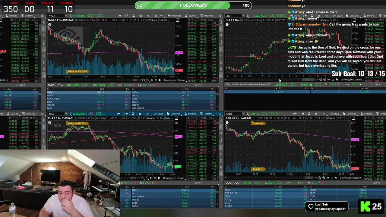Click the alert flag icon on QQQ chart
The width and height of the screenshot is (386, 217).
302,114
